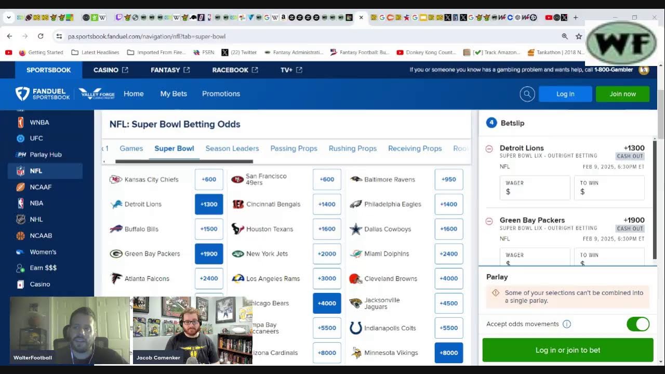Open the Casino card icon in sidebar
This screenshot has height=374, width=665.
click(x=21, y=285)
